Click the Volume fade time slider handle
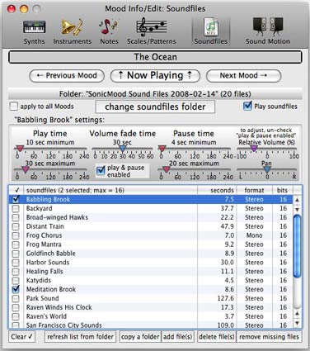Viewport: 310px width, 351px height. [x=123, y=149]
